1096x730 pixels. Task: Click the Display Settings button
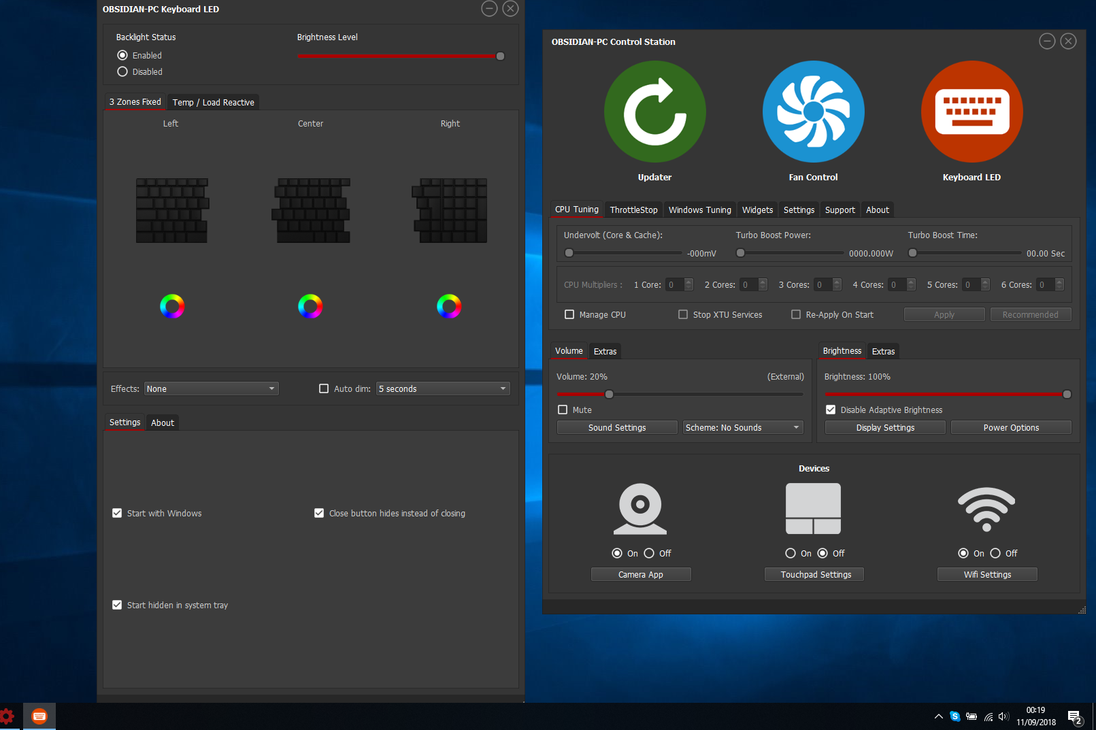tap(885, 427)
